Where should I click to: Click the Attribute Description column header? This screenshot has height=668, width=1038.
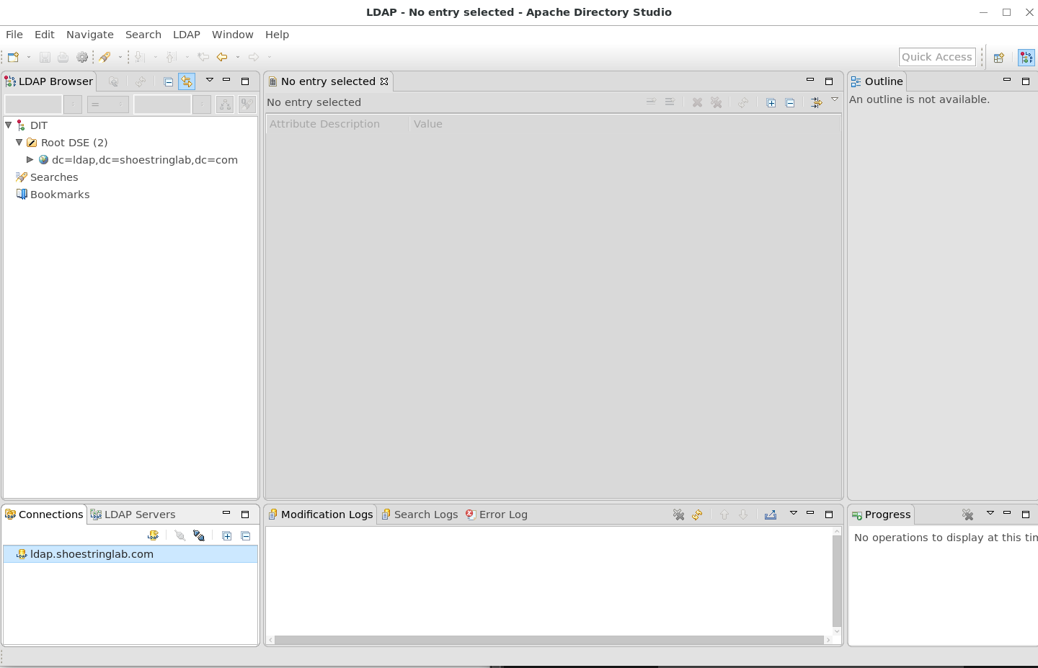click(x=337, y=124)
